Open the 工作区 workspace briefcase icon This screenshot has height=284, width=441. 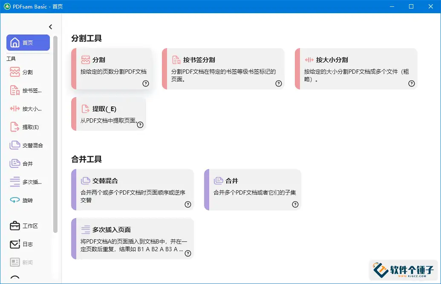(15, 226)
